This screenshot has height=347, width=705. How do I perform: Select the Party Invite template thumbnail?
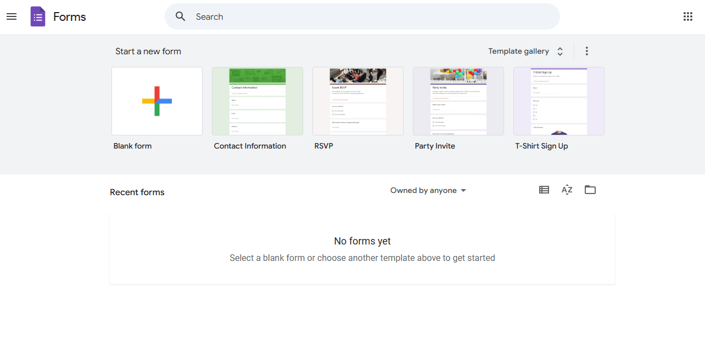tap(458, 101)
